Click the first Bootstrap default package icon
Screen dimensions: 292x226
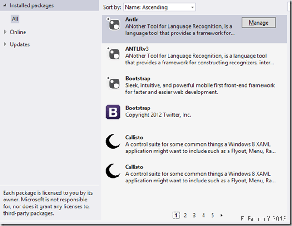tap(113, 83)
